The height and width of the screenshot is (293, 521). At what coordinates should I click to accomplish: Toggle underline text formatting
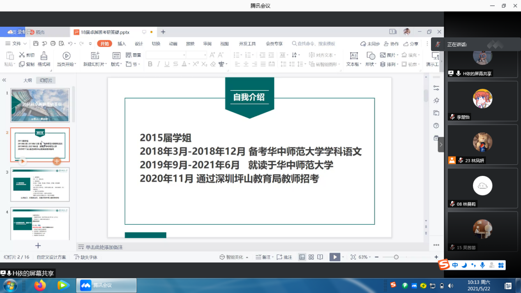pos(167,64)
